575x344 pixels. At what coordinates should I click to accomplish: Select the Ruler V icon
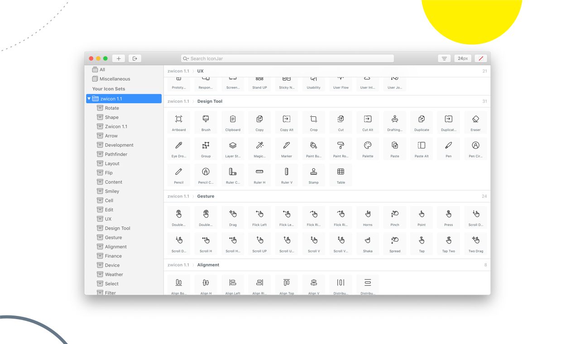[287, 175]
